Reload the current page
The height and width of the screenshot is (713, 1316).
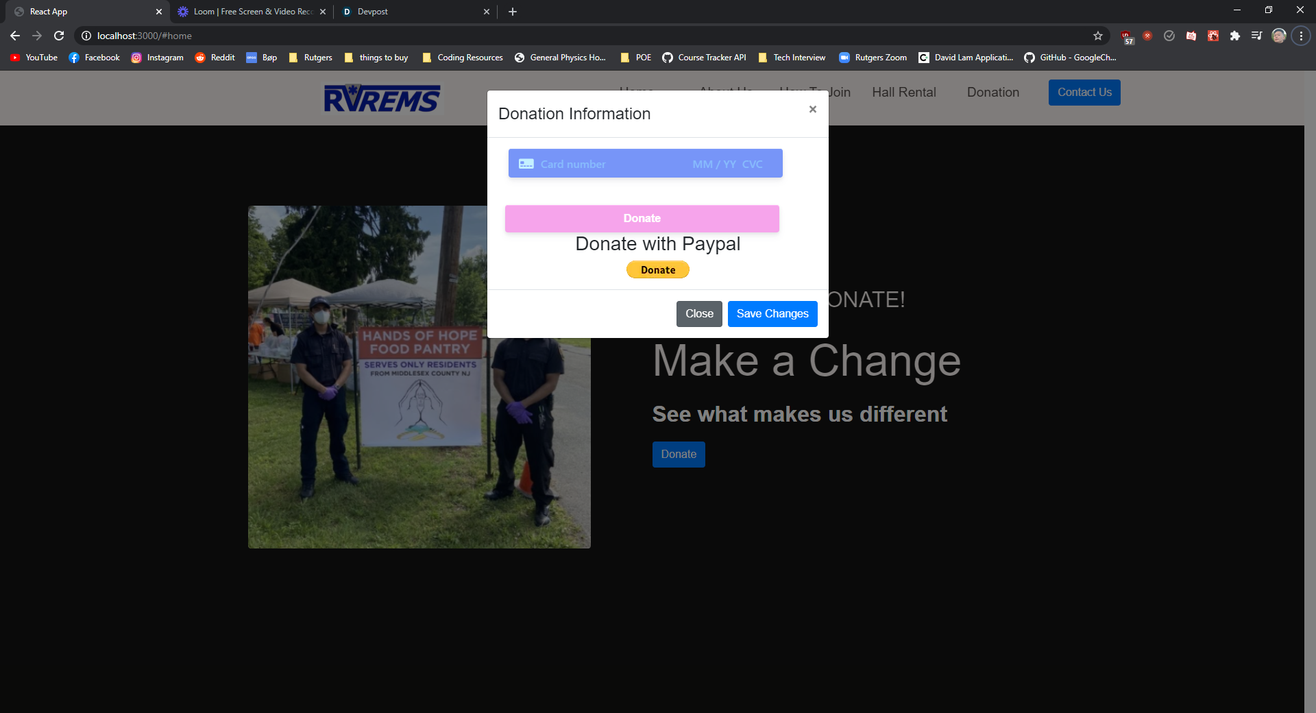pyautogui.click(x=59, y=36)
